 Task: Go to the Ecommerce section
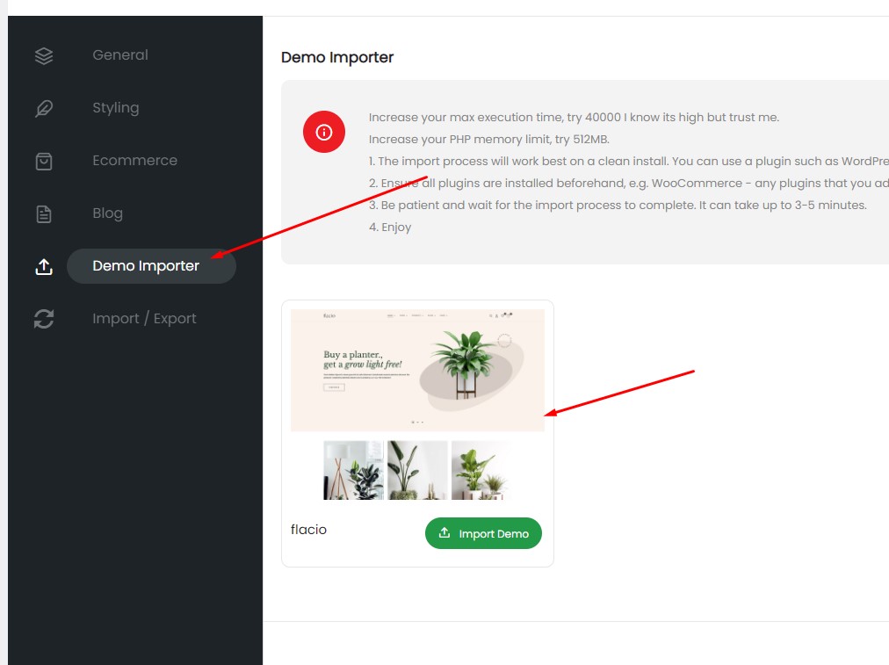tap(135, 161)
